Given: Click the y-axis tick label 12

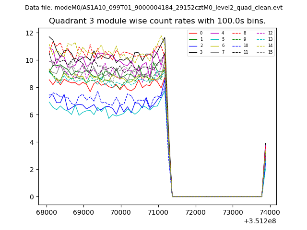Looking at the screenshot, I should (x=29, y=33).
